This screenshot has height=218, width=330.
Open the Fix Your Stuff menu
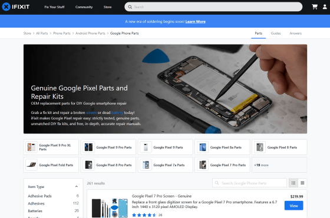[x=54, y=7]
